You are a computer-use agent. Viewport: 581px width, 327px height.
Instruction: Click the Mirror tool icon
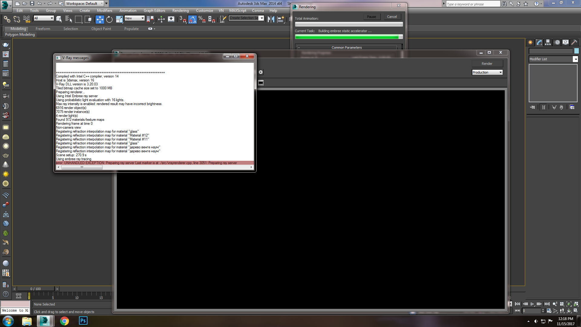click(271, 19)
